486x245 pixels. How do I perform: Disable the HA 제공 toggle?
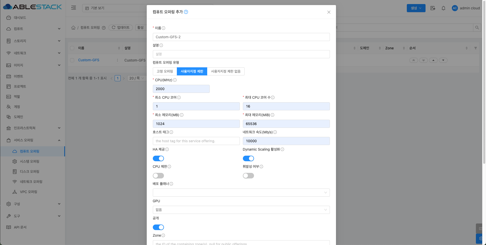(x=158, y=158)
